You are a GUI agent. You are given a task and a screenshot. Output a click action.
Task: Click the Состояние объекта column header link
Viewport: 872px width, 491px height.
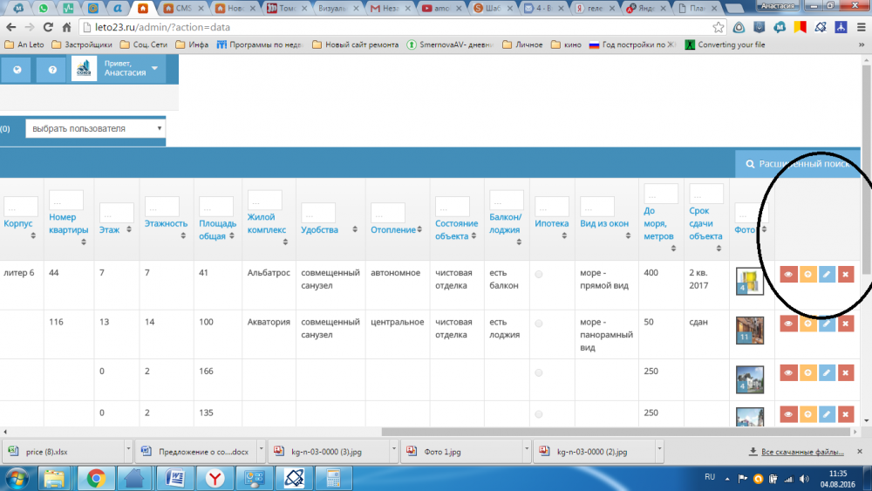pos(457,229)
